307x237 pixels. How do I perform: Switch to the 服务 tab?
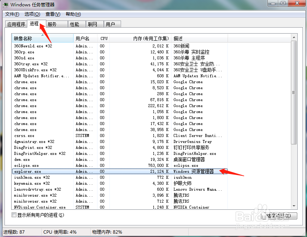(57, 24)
